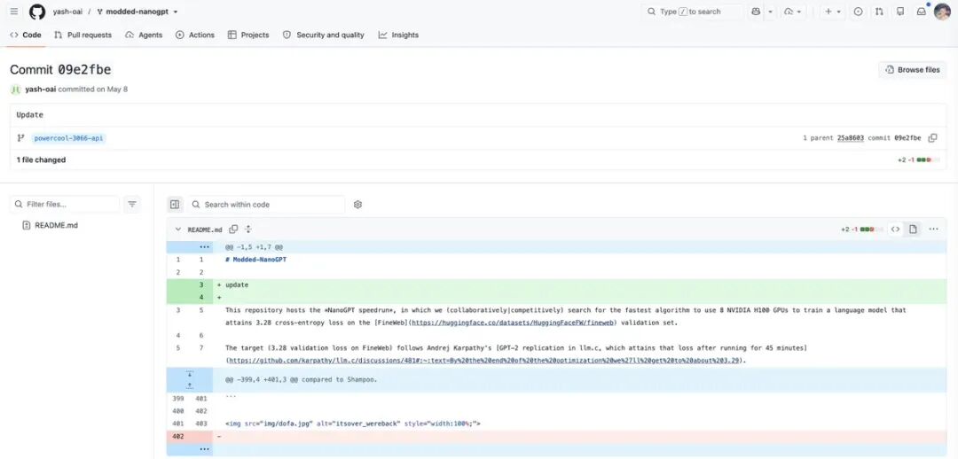Expand hidden lines above hunk -1,5 +1,7

(x=204, y=247)
